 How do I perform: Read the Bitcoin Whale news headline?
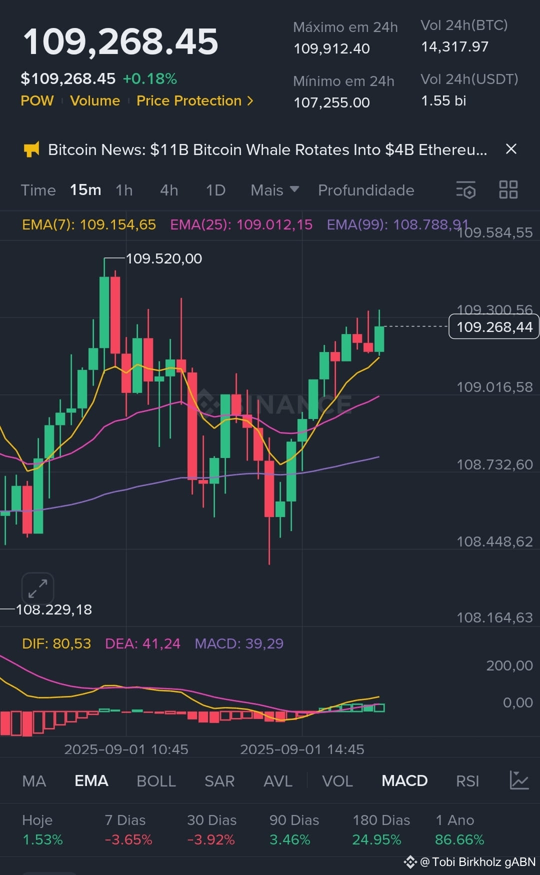pos(267,149)
